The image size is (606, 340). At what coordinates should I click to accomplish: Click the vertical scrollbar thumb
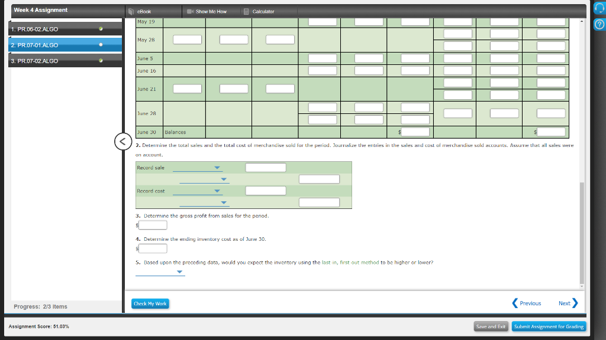pos(582,233)
